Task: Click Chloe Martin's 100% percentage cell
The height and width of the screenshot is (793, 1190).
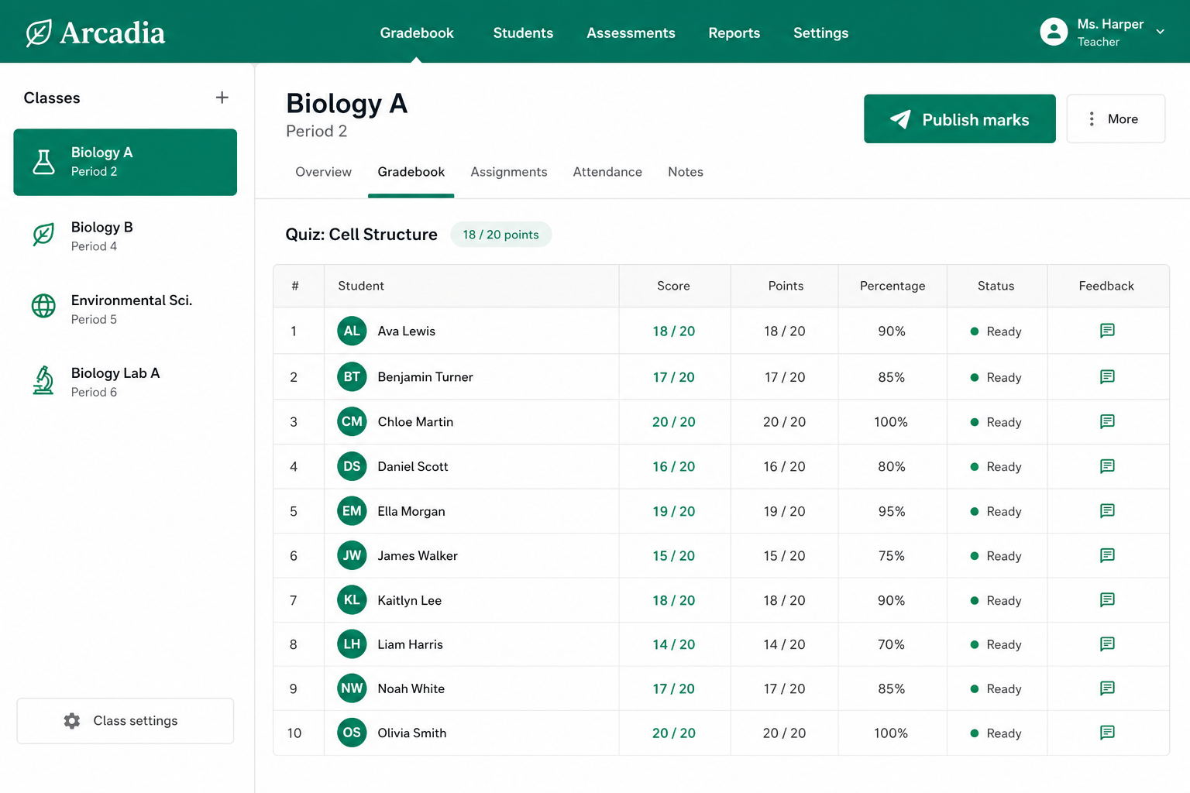Action: click(x=891, y=422)
